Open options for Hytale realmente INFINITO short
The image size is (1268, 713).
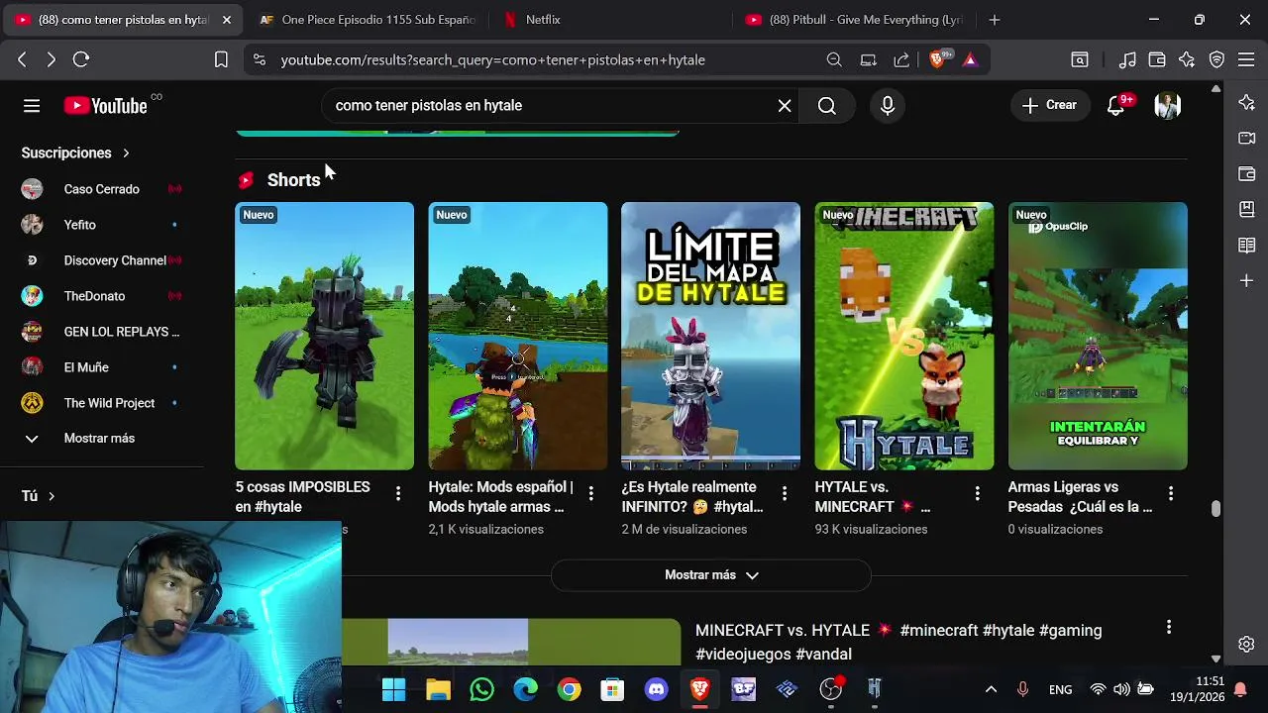pos(785,493)
